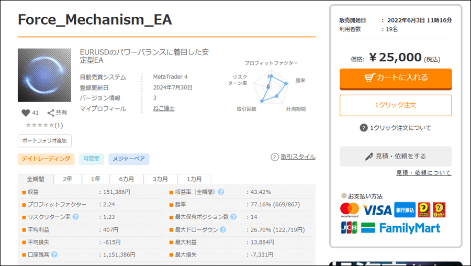471x266 pixels.
Task: Click the share icon
Action: pyautogui.click(x=51, y=113)
